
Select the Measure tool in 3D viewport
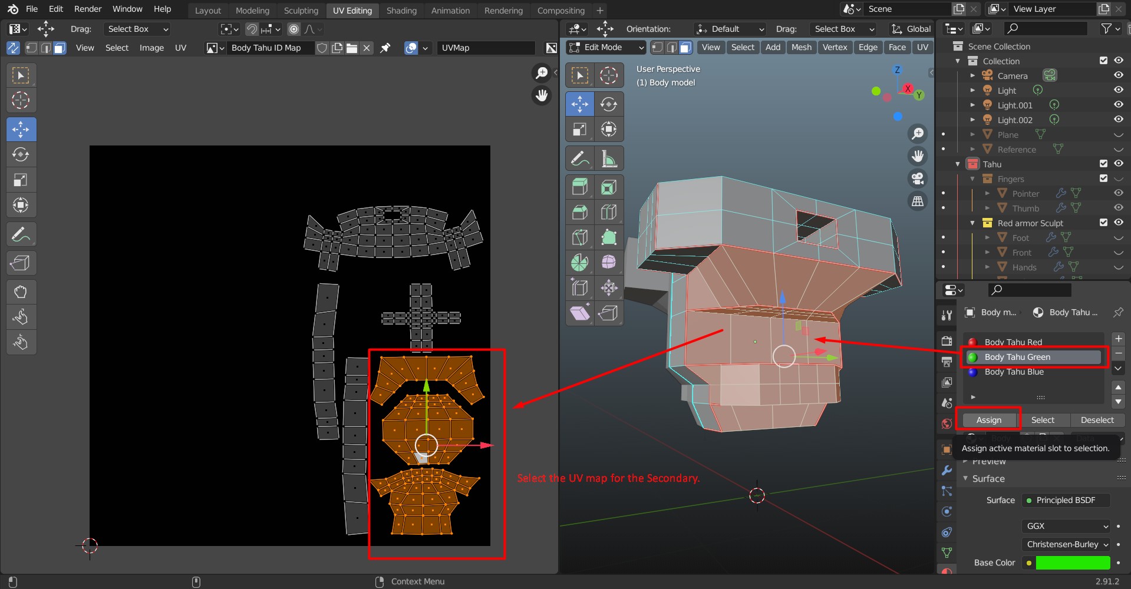(x=609, y=159)
